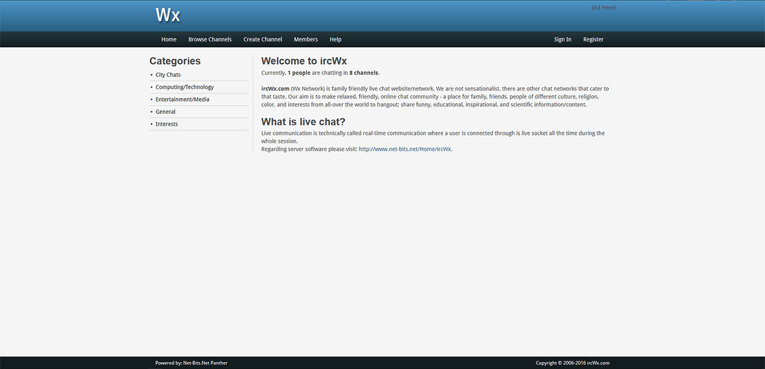Select the General category
Image resolution: width=765 pixels, height=369 pixels.
pos(166,112)
